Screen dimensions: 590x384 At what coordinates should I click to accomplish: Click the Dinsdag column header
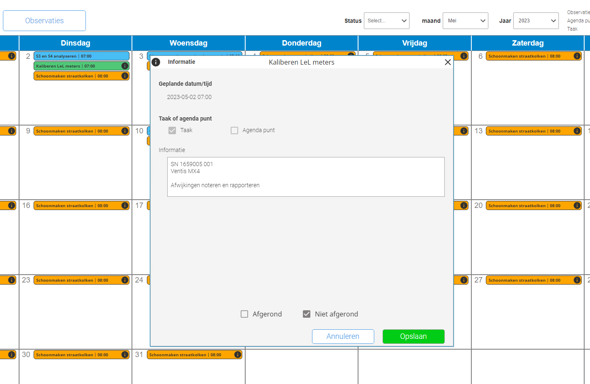click(76, 43)
